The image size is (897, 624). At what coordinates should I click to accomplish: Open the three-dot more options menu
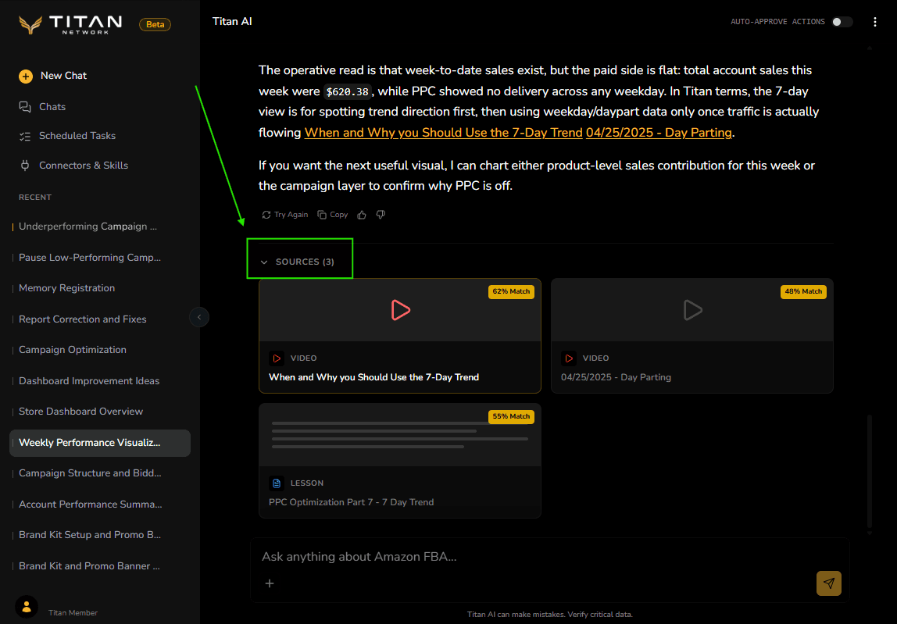pyautogui.click(x=874, y=22)
